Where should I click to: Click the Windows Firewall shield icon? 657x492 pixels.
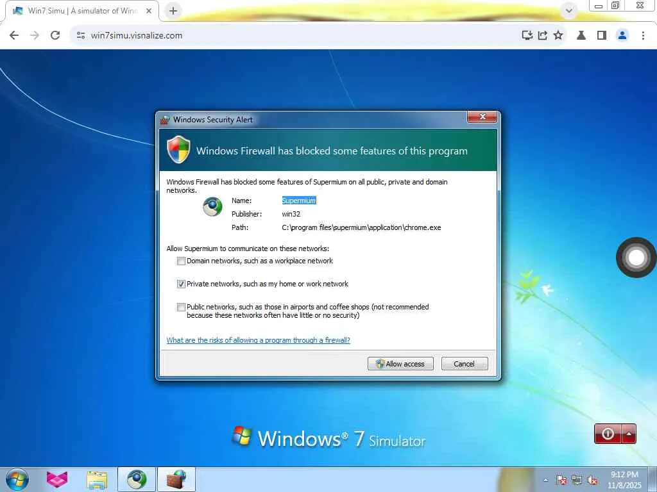178,149
